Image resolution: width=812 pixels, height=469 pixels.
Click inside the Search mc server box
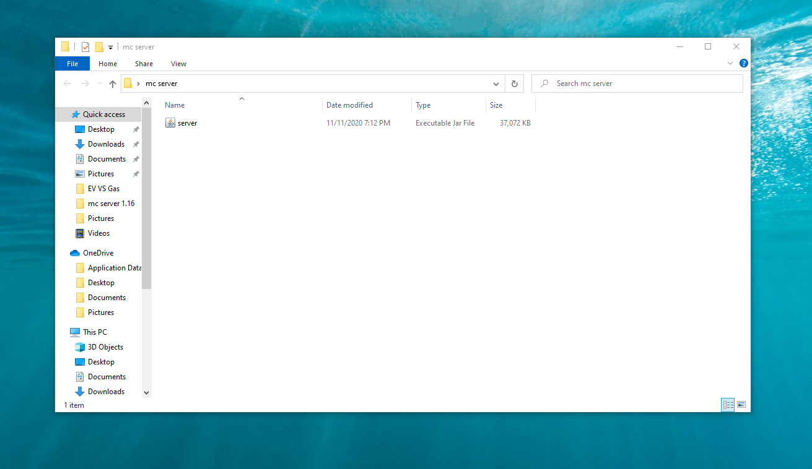pos(638,83)
